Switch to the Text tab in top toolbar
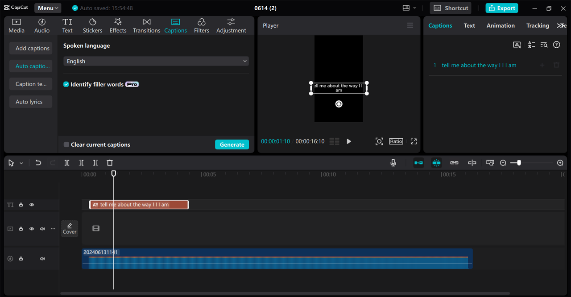The image size is (571, 297). click(67, 26)
